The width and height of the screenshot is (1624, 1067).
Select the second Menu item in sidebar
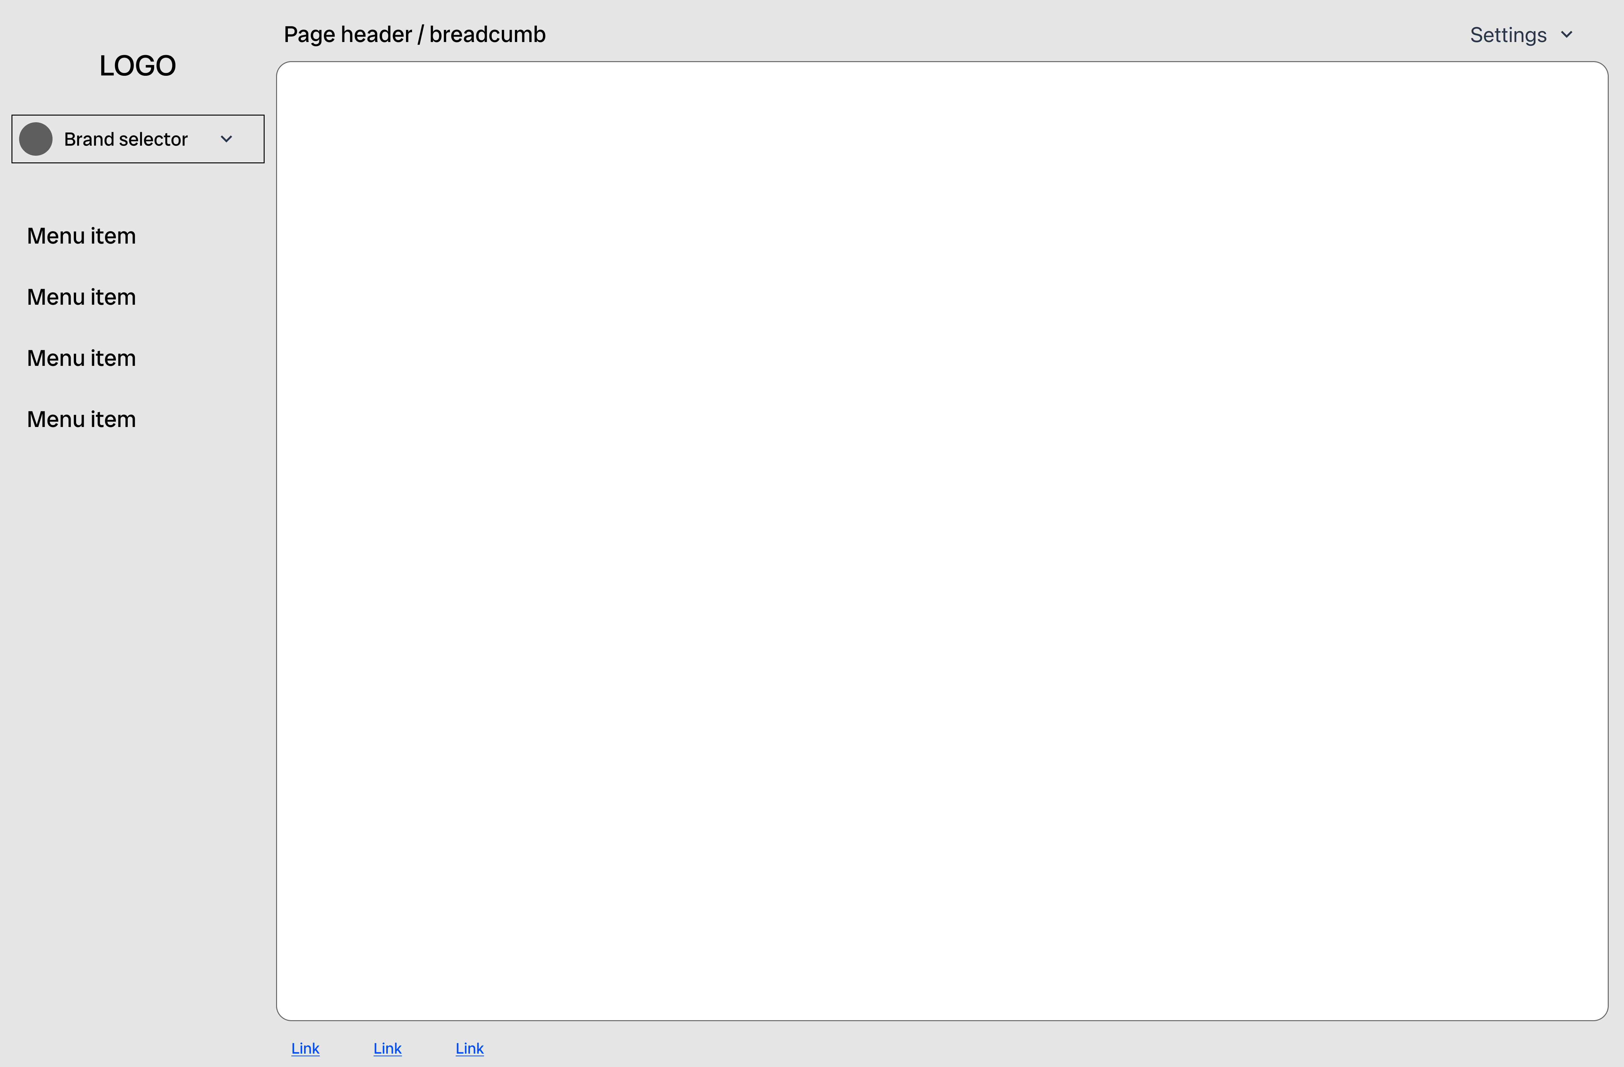click(x=81, y=297)
